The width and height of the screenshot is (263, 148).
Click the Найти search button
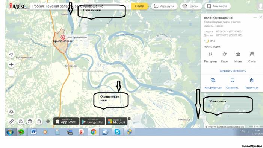[139, 6]
